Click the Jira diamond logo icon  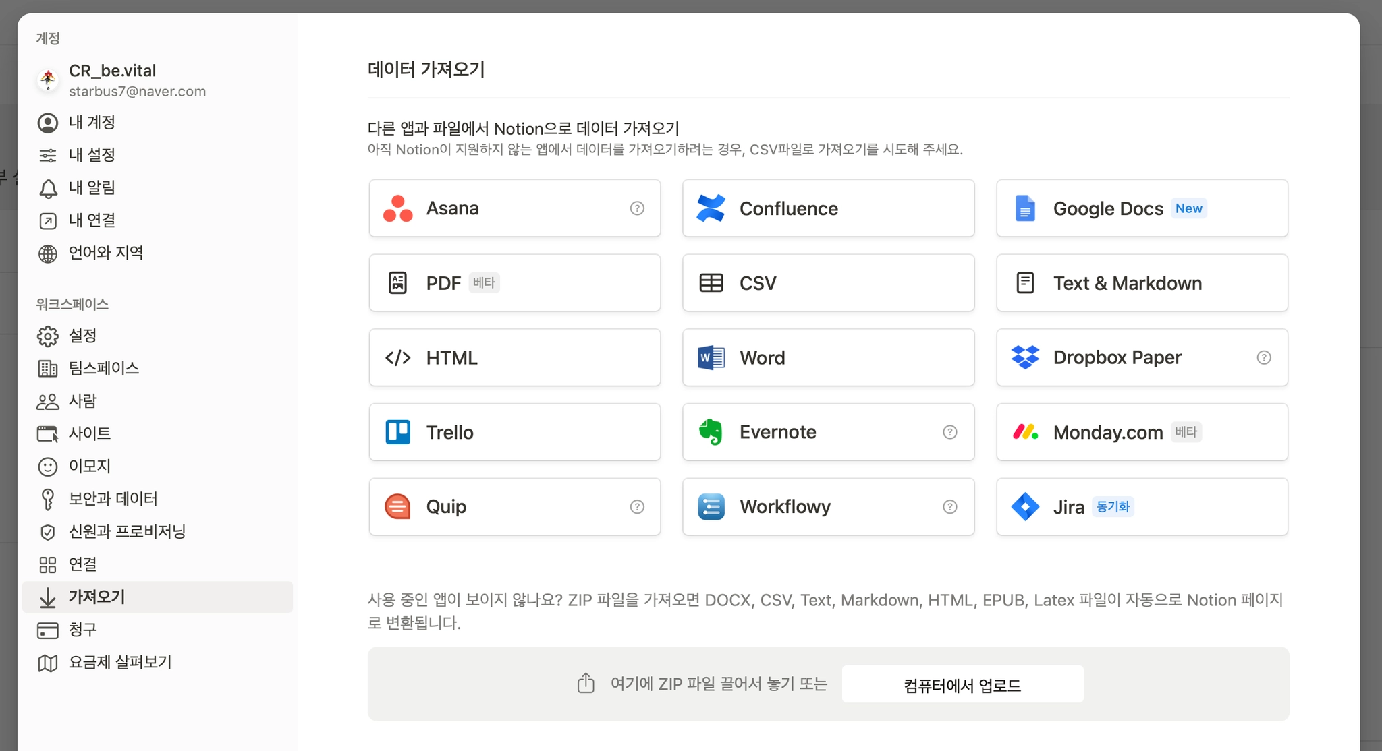click(1025, 507)
